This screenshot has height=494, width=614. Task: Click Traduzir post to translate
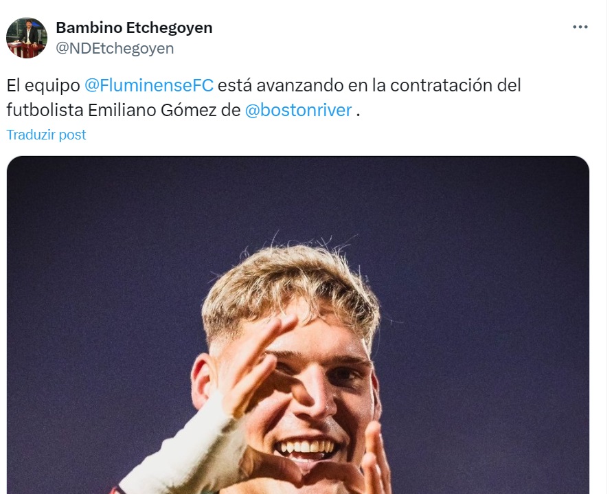(46, 135)
